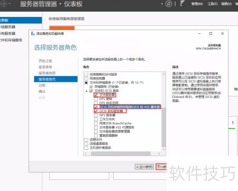Click roles list scroll-down arrow
238x191 pixels.
(x=163, y=149)
